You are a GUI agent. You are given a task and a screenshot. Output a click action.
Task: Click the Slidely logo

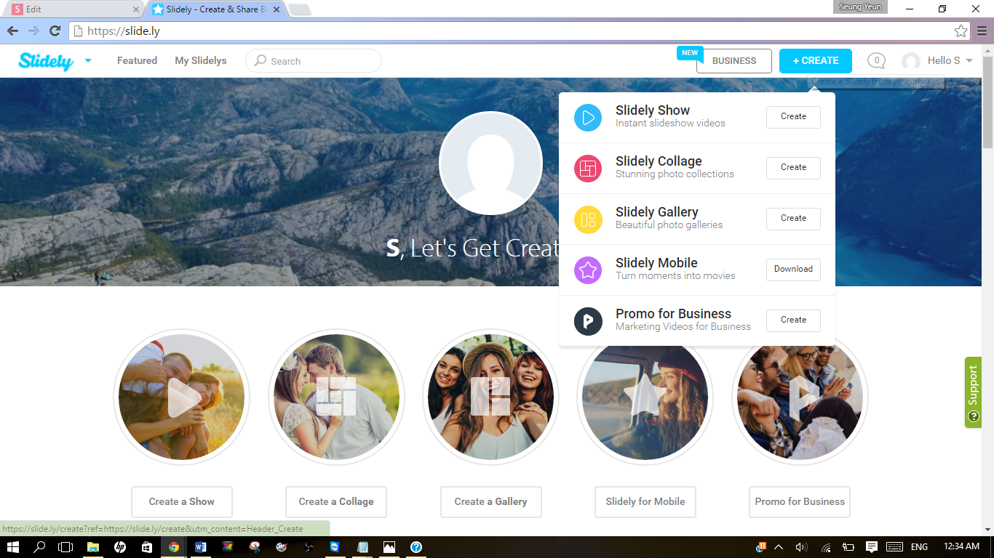tap(46, 61)
